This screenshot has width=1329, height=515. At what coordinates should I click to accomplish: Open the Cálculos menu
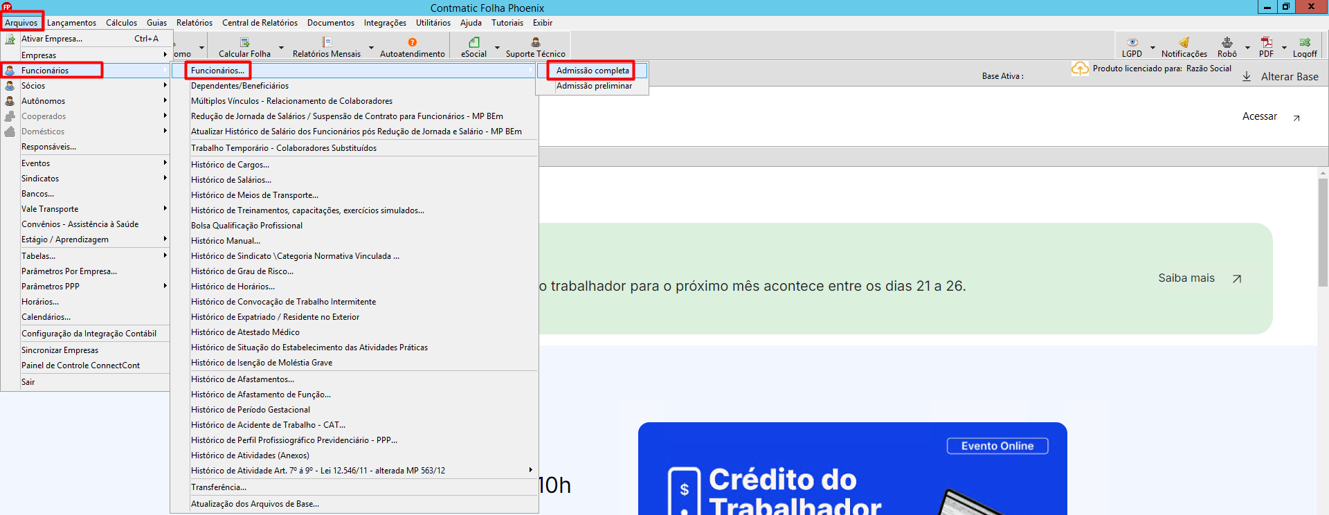pyautogui.click(x=122, y=23)
